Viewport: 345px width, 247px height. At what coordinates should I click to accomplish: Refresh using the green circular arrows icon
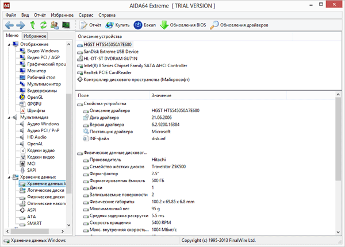(x=44, y=25)
